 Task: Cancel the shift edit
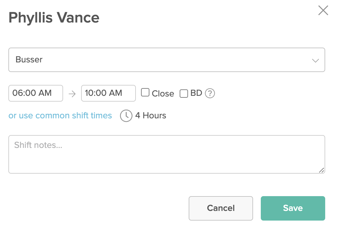click(221, 208)
